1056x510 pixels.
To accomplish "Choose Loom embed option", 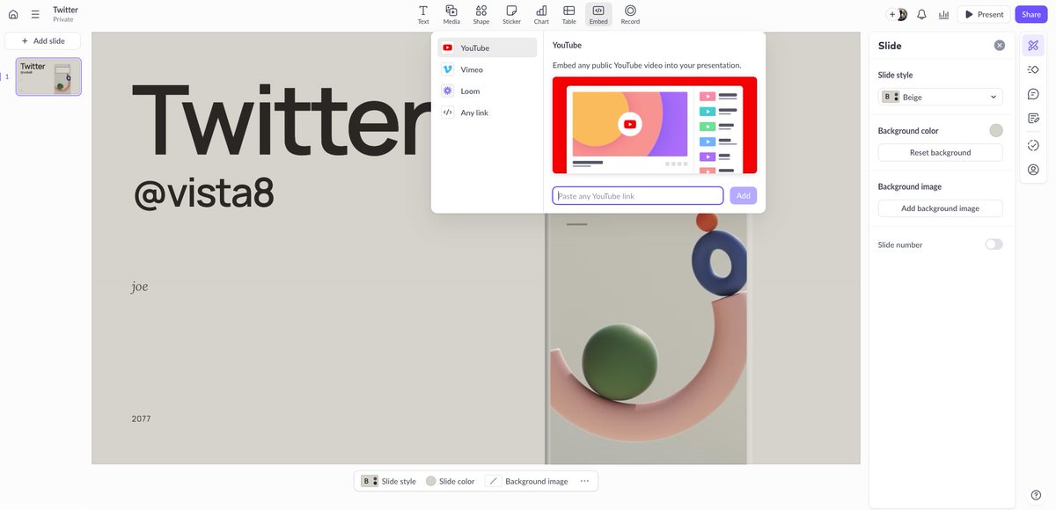I will pos(488,91).
